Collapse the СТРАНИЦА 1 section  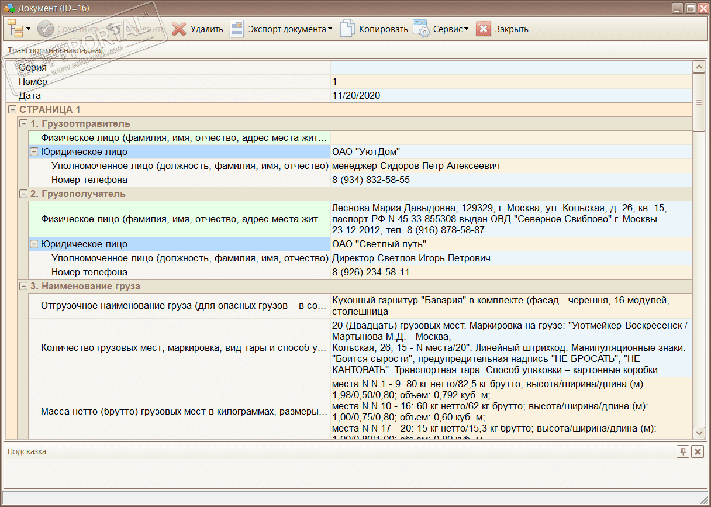point(12,109)
